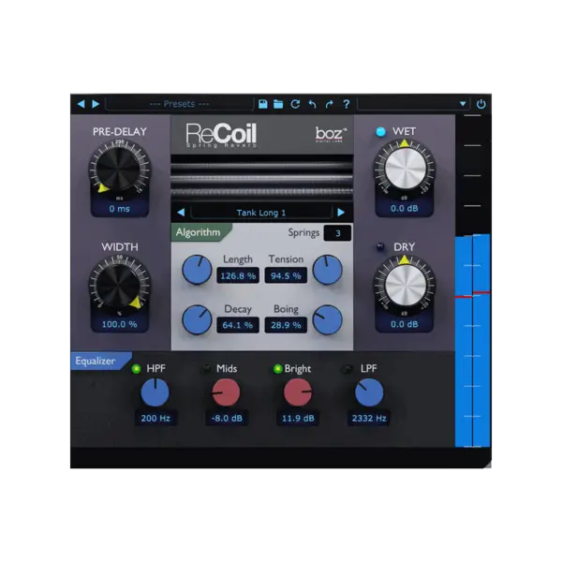Go to previous preset arrow in top bar
Screen dimensions: 562x562
[81, 104]
